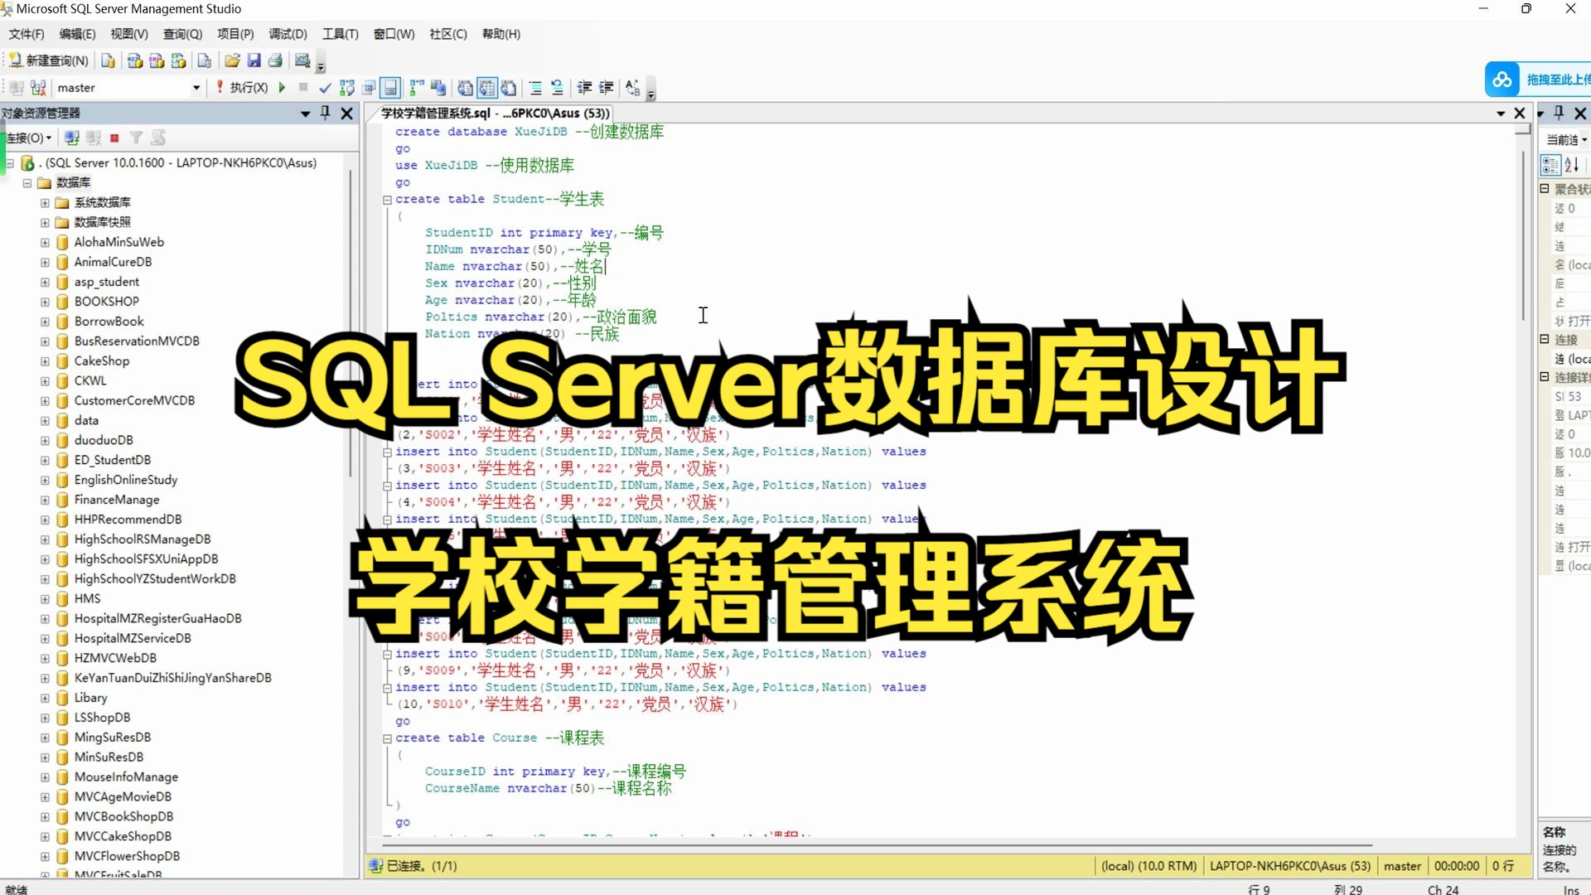
Task: Expand the BOOKSHOP database node
Action: 45,302
